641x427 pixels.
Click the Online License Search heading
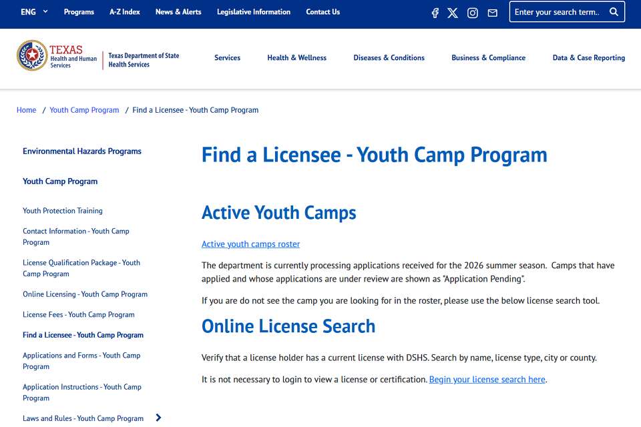click(288, 326)
